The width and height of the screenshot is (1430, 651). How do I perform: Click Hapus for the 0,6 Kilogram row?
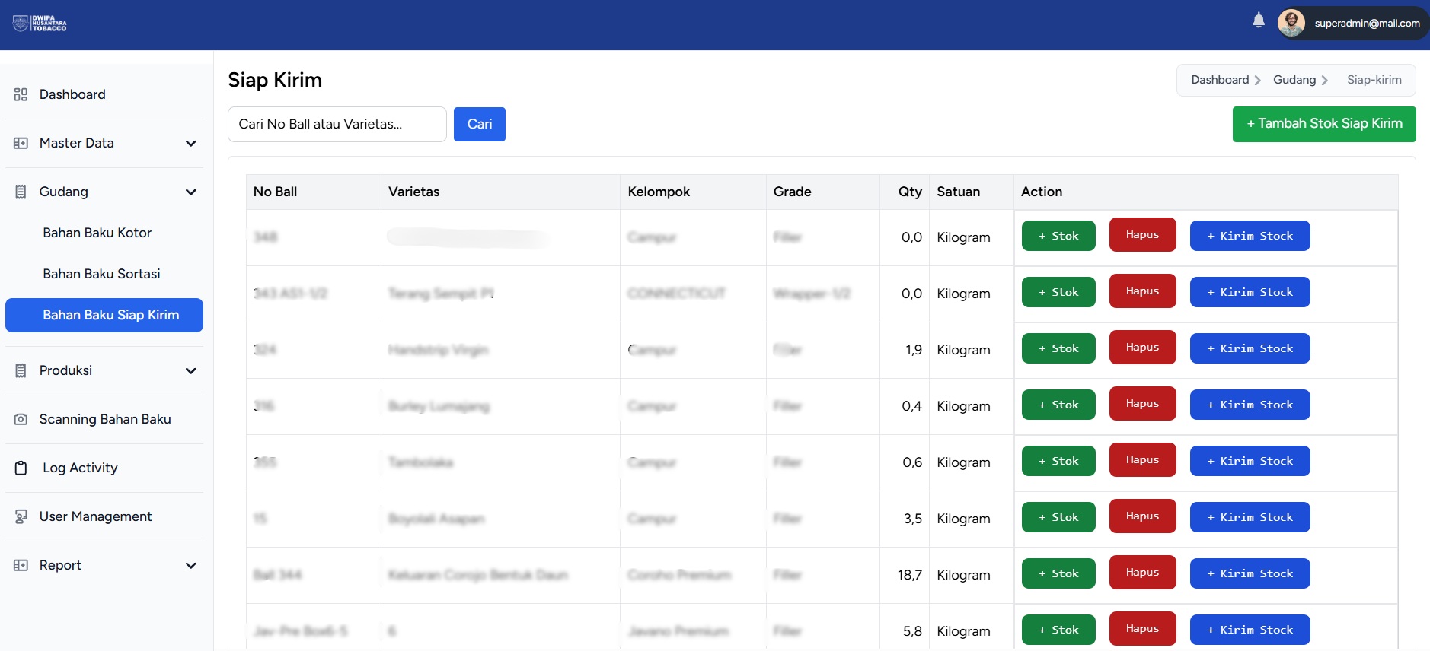click(x=1142, y=460)
